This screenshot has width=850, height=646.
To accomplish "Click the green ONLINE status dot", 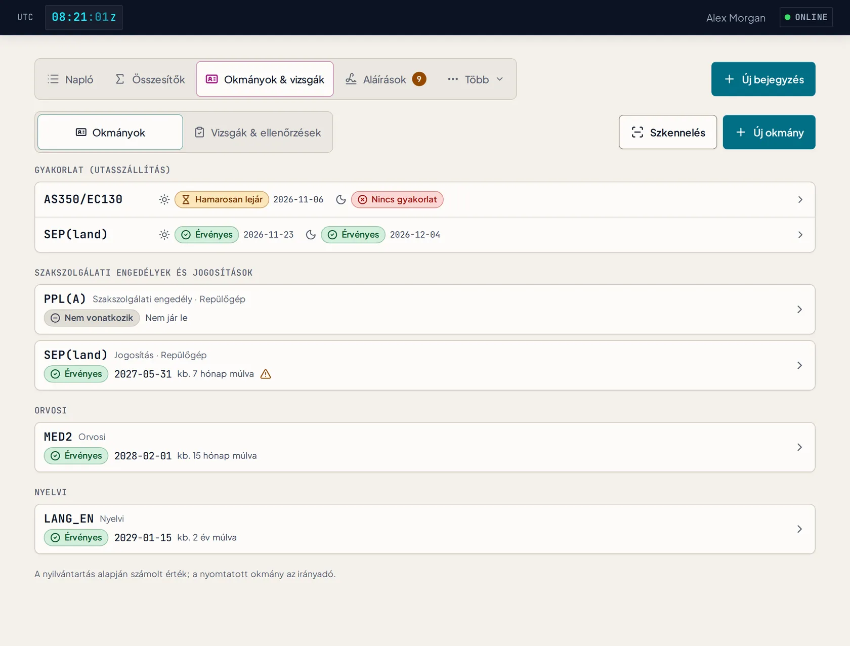I will (x=787, y=17).
